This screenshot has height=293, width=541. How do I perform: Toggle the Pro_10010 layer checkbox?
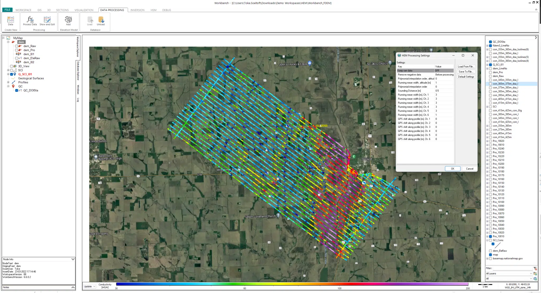[490, 236]
